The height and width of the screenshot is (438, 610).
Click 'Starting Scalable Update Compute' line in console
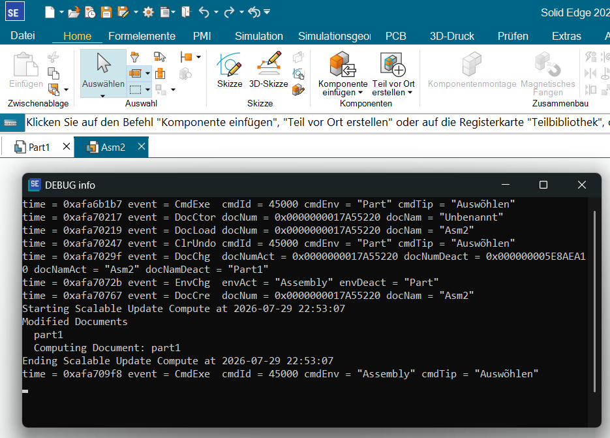[183, 309]
